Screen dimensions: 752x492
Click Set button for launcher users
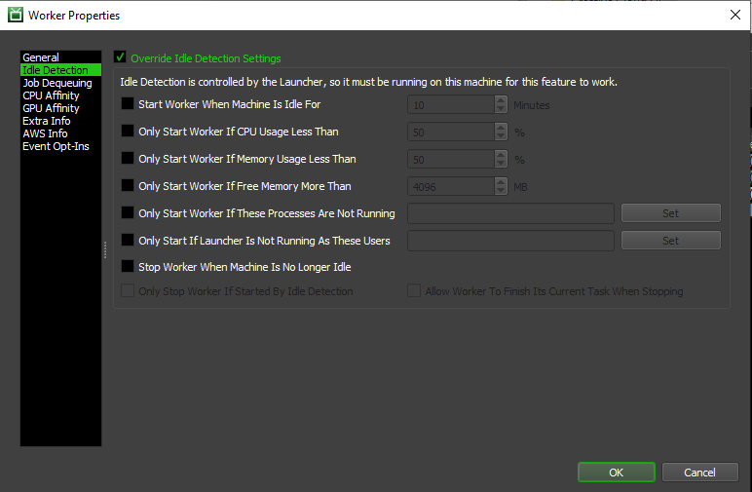tap(670, 241)
